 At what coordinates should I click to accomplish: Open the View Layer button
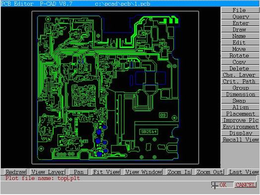click(48, 172)
